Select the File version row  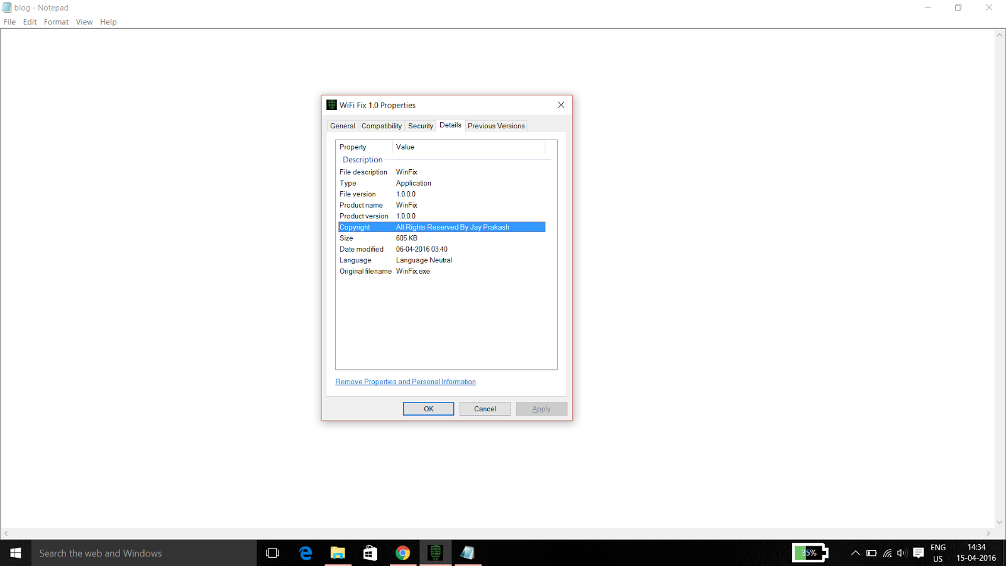tap(441, 194)
